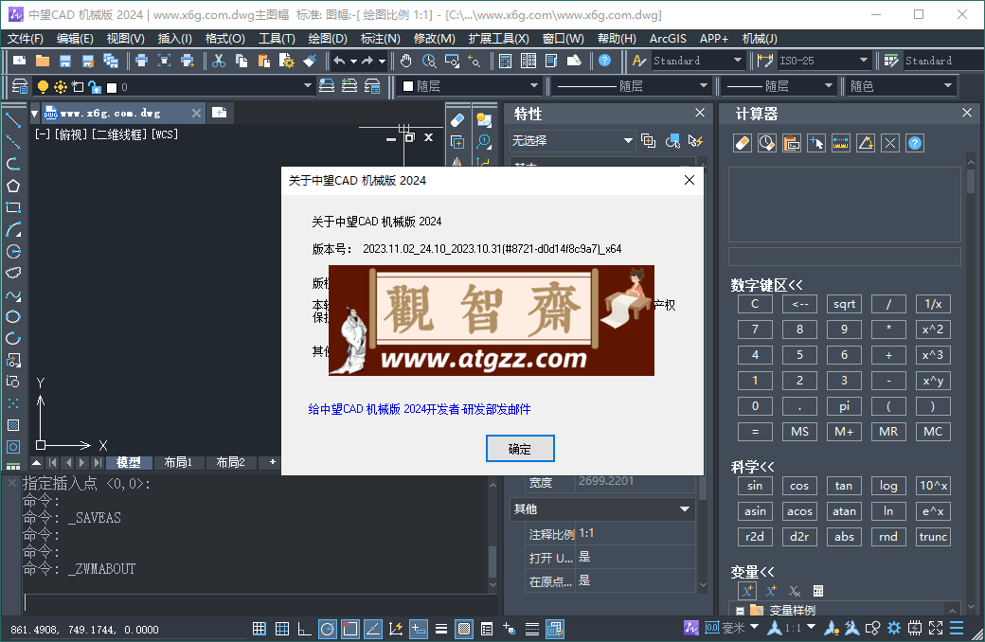Pick the Spline curve tool
This screenshot has height=642, width=985.
click(12, 294)
